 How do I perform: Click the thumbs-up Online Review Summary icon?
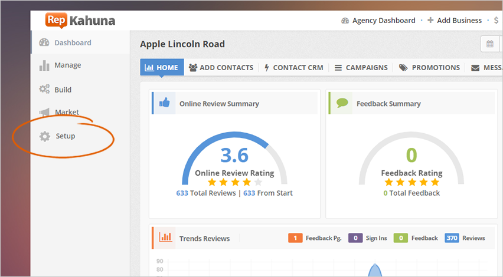(164, 103)
